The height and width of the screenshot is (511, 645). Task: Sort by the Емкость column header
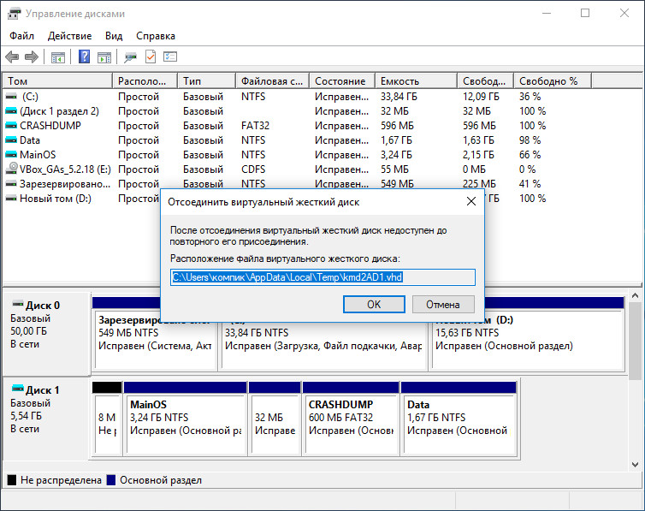click(416, 81)
